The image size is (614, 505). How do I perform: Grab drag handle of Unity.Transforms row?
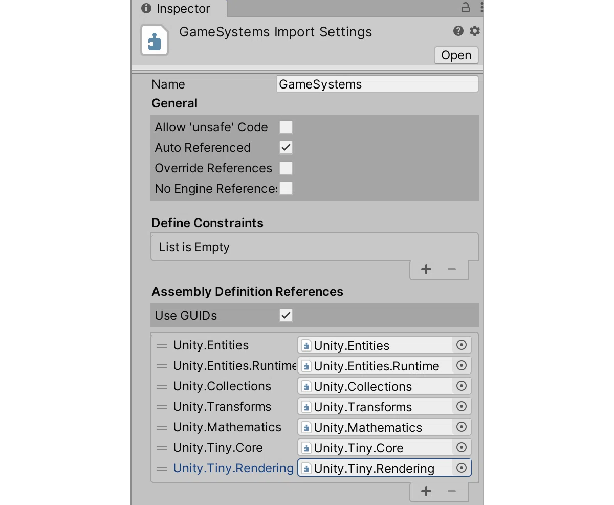click(x=162, y=407)
